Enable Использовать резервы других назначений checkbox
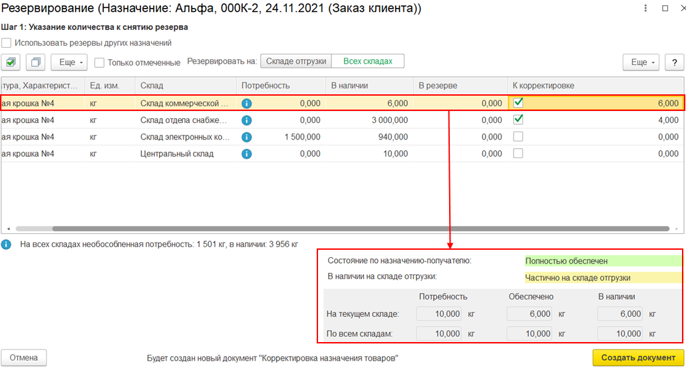This screenshot has width=686, height=368. point(7,43)
